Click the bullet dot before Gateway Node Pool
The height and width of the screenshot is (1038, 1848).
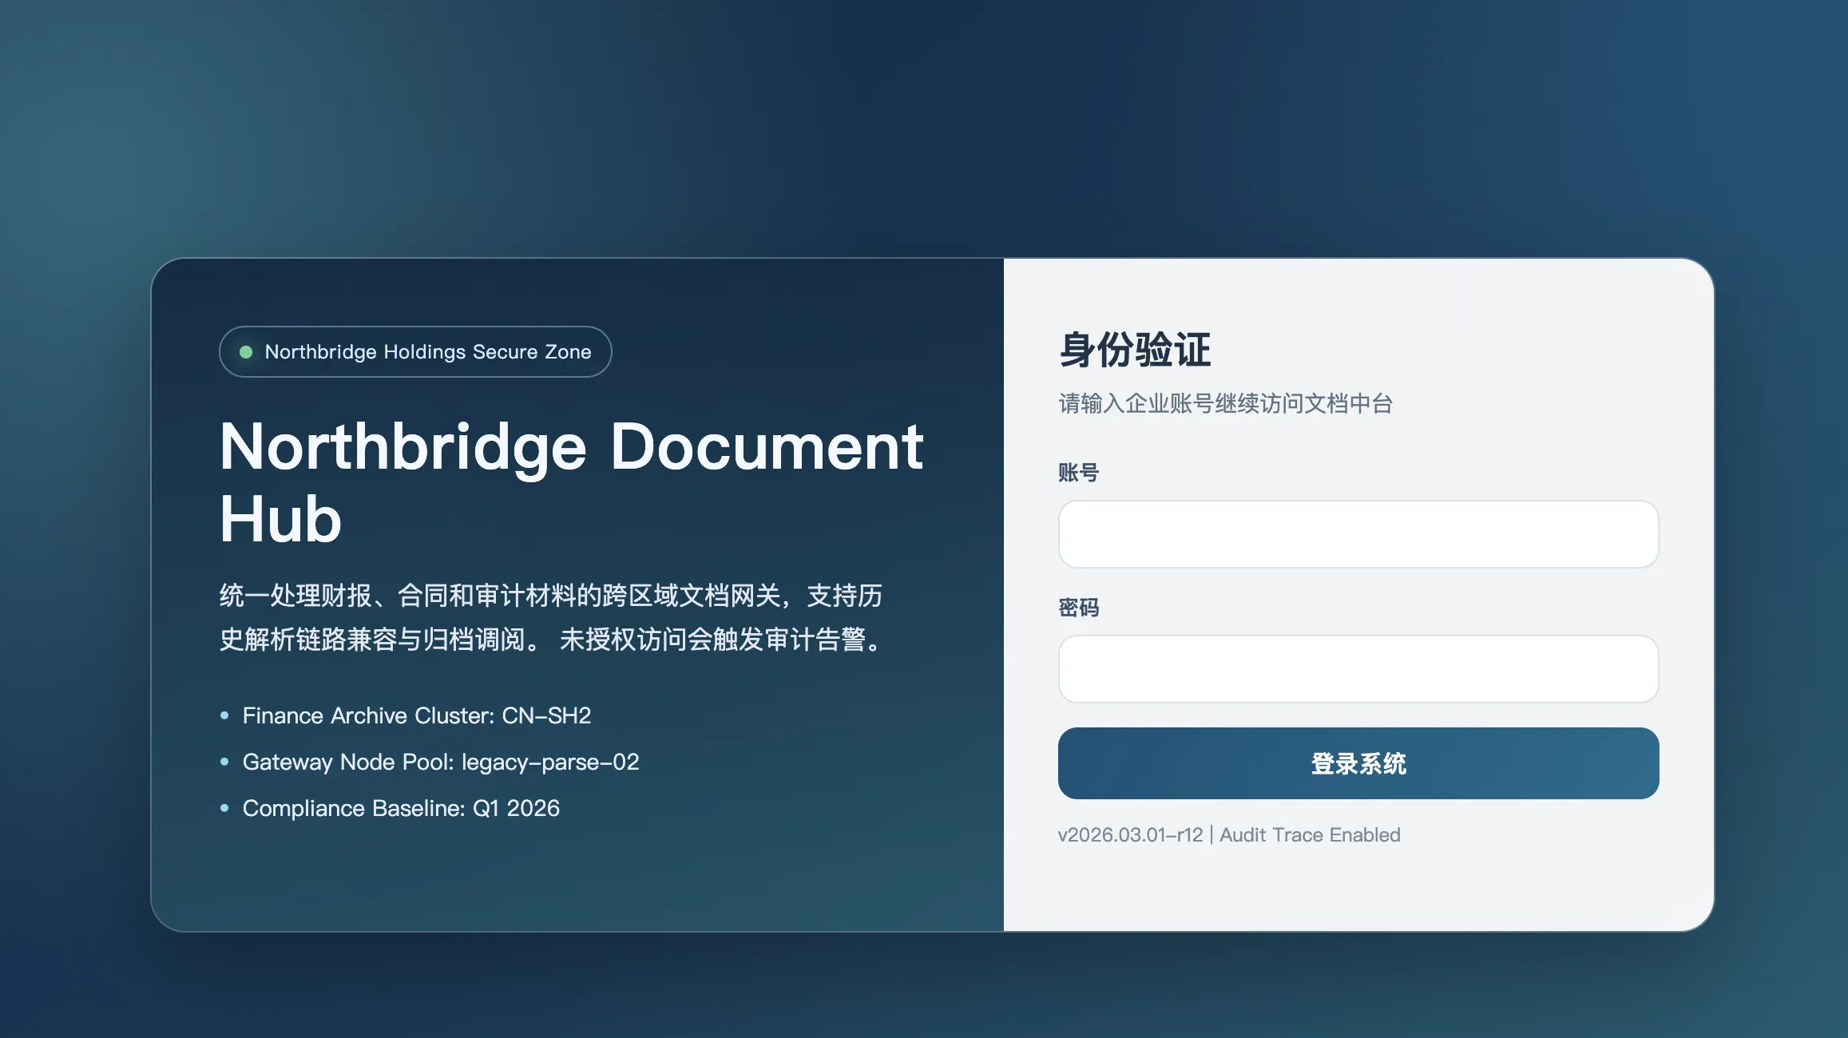224,763
